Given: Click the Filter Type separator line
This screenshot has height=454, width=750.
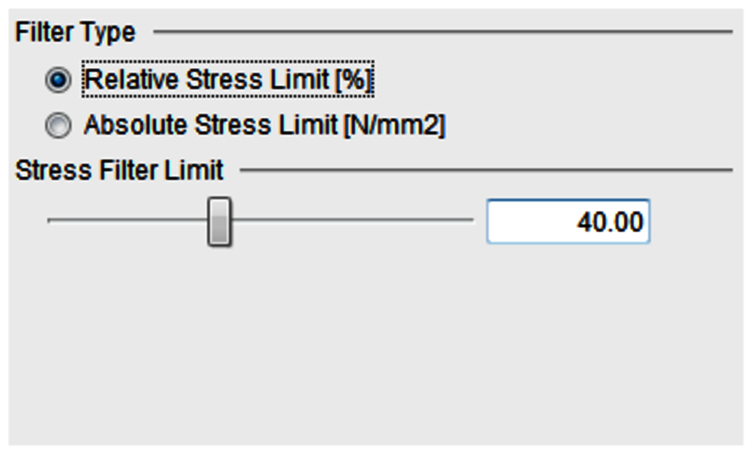Looking at the screenshot, I should 437,31.
